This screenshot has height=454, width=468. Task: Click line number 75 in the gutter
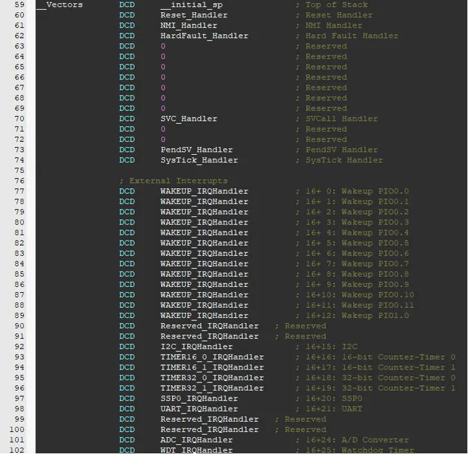click(x=19, y=170)
